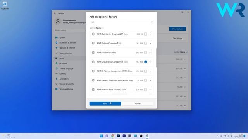Open the Sort by Name dropdown in the dialog
This screenshot has height=139, width=248.
[97, 28]
